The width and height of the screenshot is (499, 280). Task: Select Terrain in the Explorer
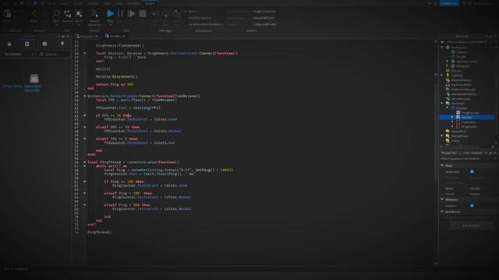(461, 57)
